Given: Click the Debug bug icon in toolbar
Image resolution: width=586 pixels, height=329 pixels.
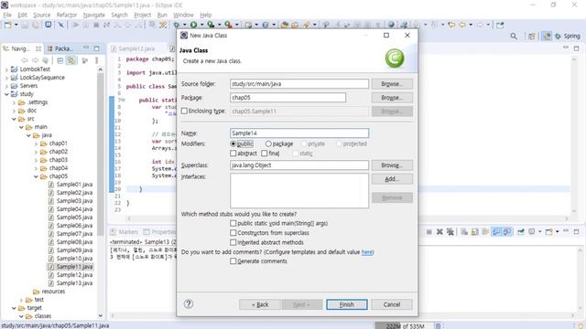Looking at the screenshot, I should click(177, 25).
